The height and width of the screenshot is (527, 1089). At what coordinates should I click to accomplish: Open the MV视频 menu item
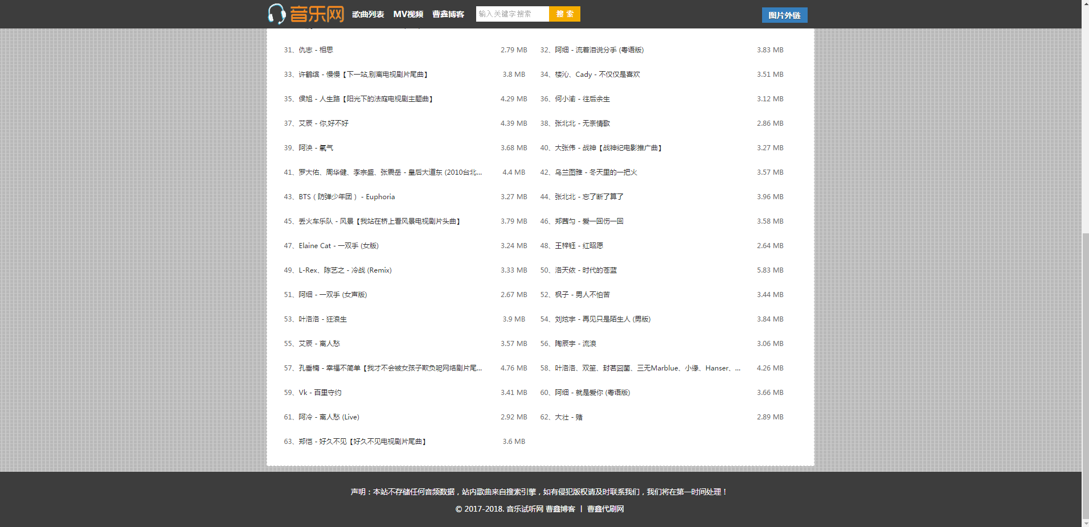408,14
